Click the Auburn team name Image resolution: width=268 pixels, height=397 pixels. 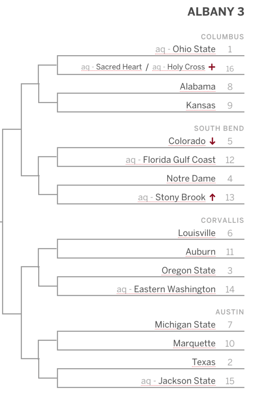point(200,252)
